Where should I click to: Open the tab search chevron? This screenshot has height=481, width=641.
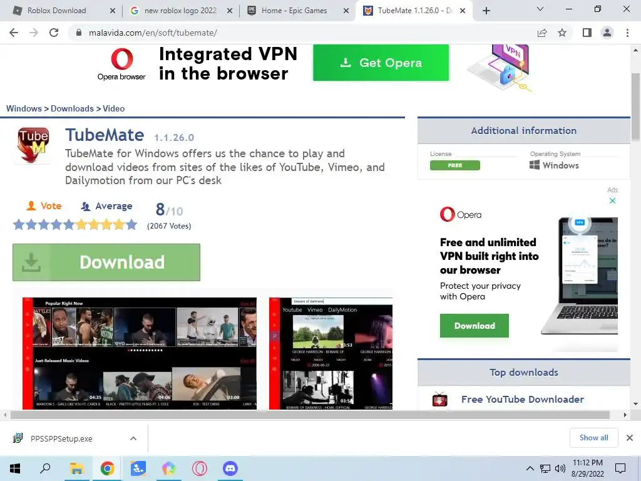point(540,9)
